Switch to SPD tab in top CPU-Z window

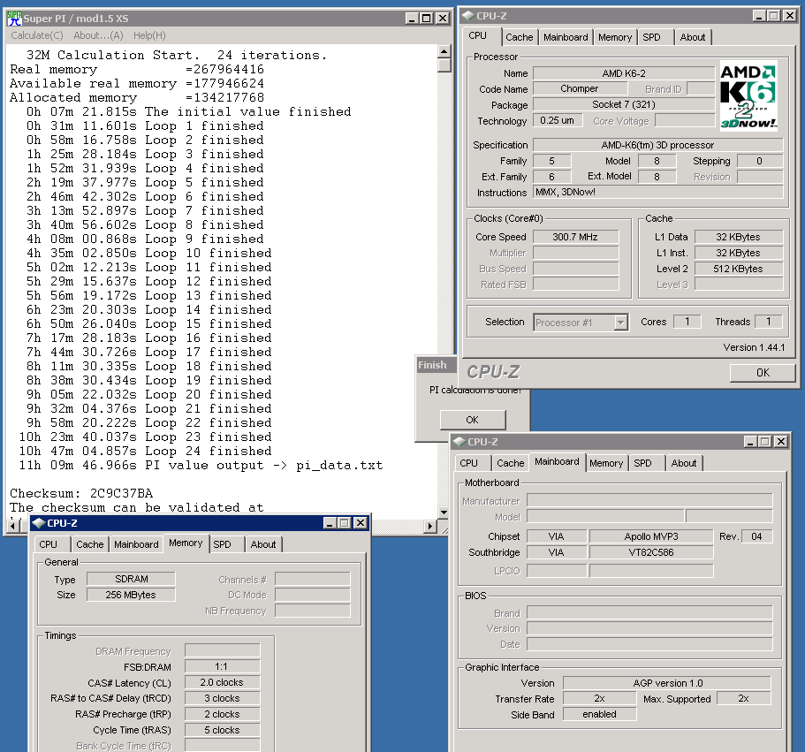coord(651,37)
